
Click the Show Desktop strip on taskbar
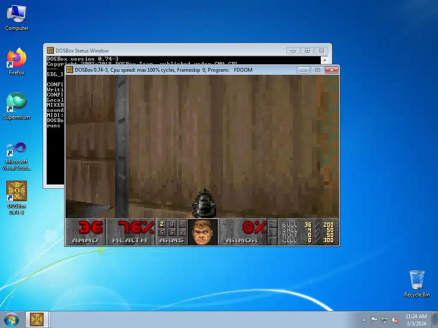tap(435, 319)
